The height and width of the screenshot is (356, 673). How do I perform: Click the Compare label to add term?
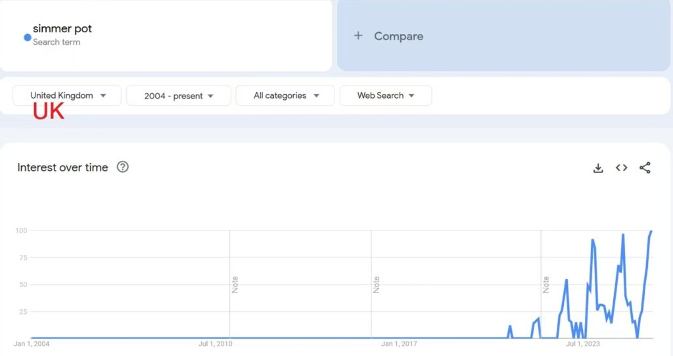tap(398, 36)
